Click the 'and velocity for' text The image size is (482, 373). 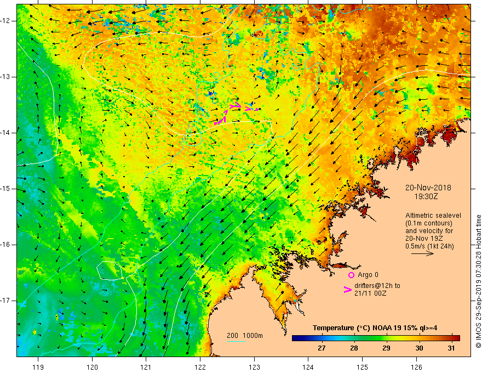(x=429, y=230)
